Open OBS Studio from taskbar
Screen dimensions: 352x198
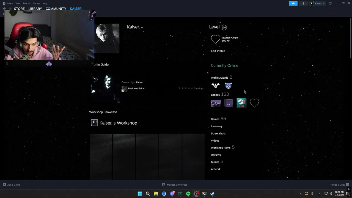(x=196, y=194)
